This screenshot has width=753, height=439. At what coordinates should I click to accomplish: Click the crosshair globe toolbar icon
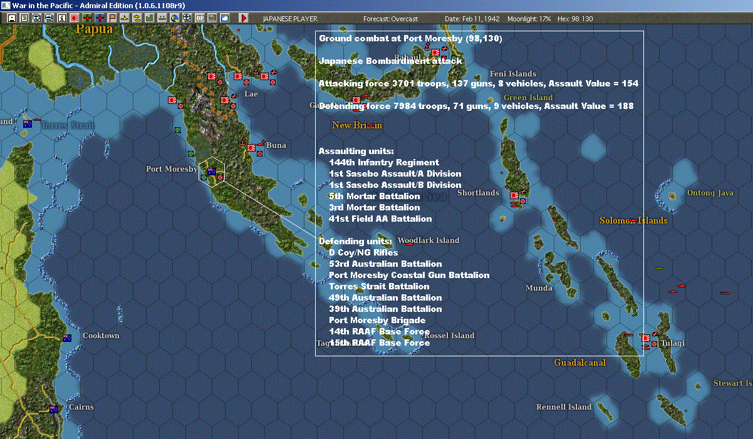point(187,18)
